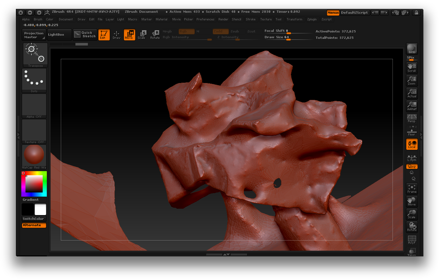The image size is (439, 279).
Task: Open the Texture Off selector
Action: pyautogui.click(x=34, y=131)
